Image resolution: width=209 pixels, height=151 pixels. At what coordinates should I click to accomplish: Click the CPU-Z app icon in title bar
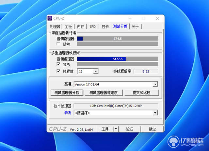pos(50,18)
